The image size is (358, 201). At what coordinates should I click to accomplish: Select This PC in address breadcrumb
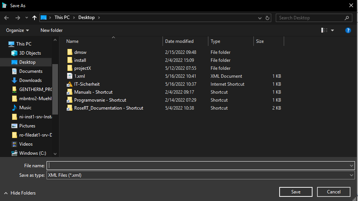[62, 17]
